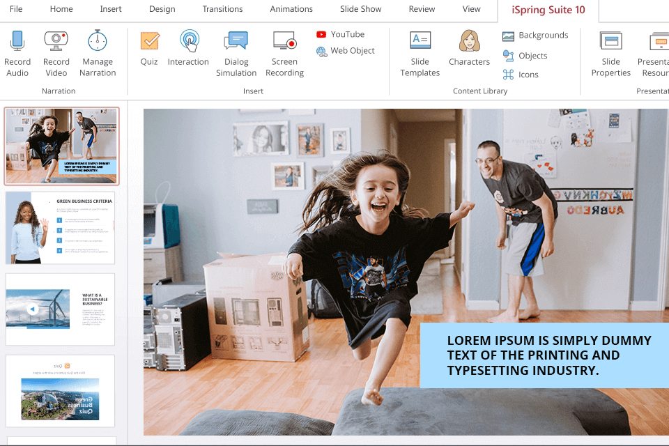669x446 pixels.
Task: Create a Dialog Simulation
Action: click(236, 54)
